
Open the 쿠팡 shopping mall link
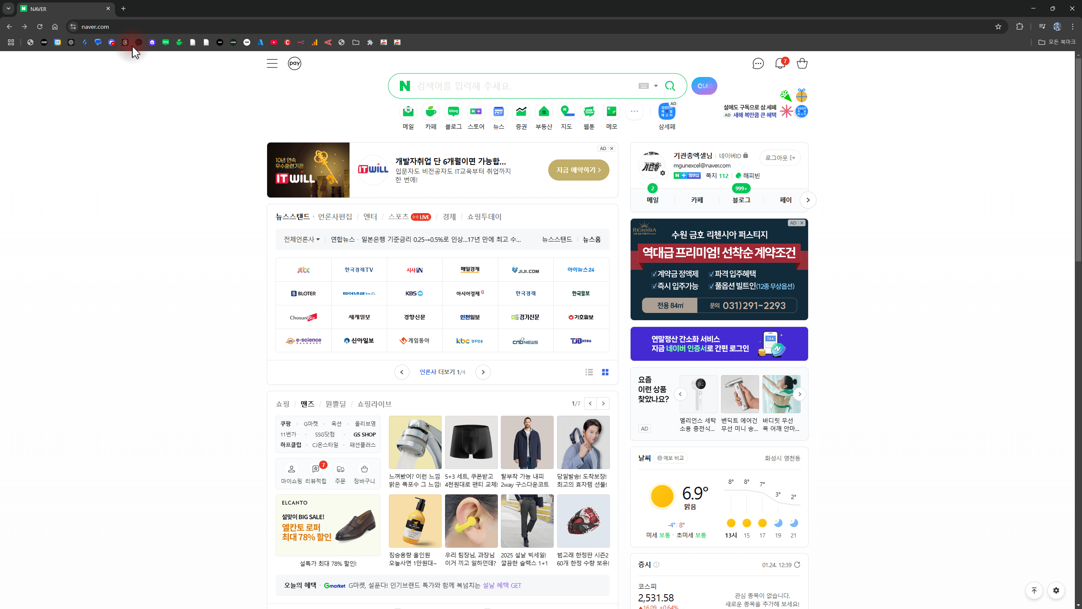[x=286, y=423]
